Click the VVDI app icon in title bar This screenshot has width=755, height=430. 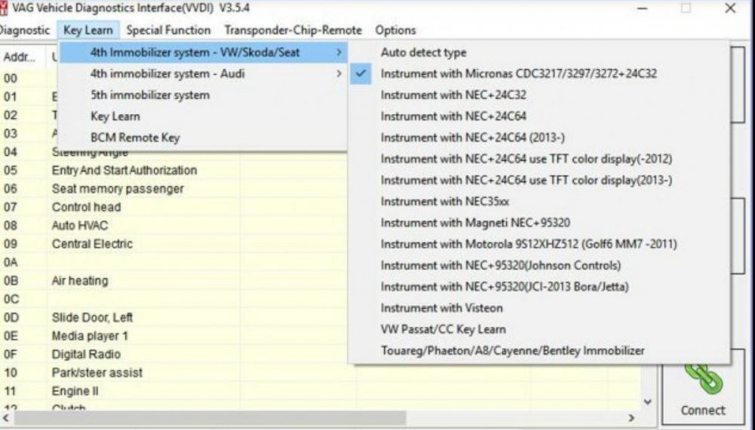click(x=3, y=8)
